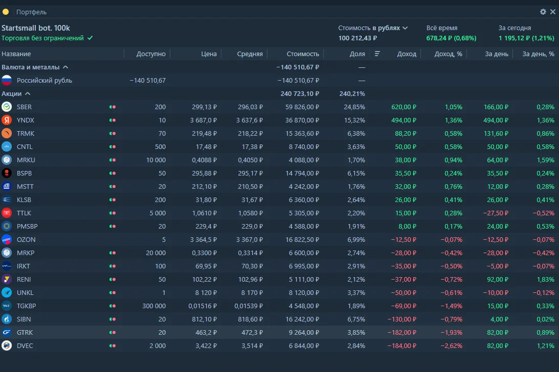Click the yellow link-group circle icon

pyautogui.click(x=6, y=12)
